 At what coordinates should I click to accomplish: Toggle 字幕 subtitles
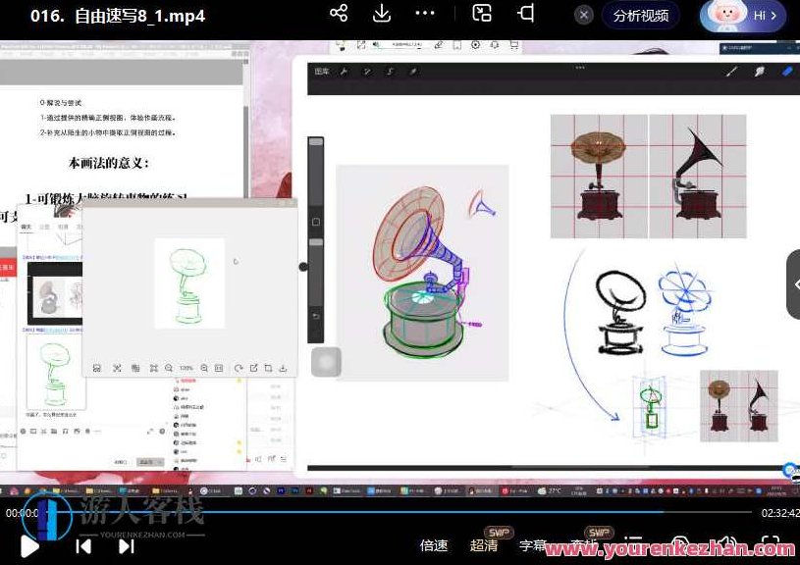[533, 545]
